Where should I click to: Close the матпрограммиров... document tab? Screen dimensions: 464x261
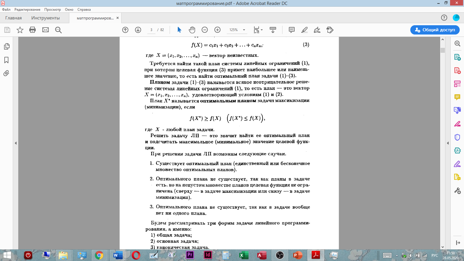[117, 18]
